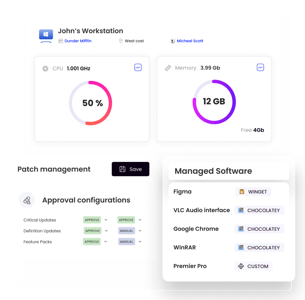Viewport: 305px width, 300px height.
Task: Save the patch management settings
Action: click(130, 169)
